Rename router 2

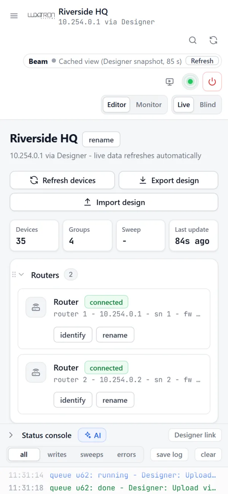click(x=115, y=400)
